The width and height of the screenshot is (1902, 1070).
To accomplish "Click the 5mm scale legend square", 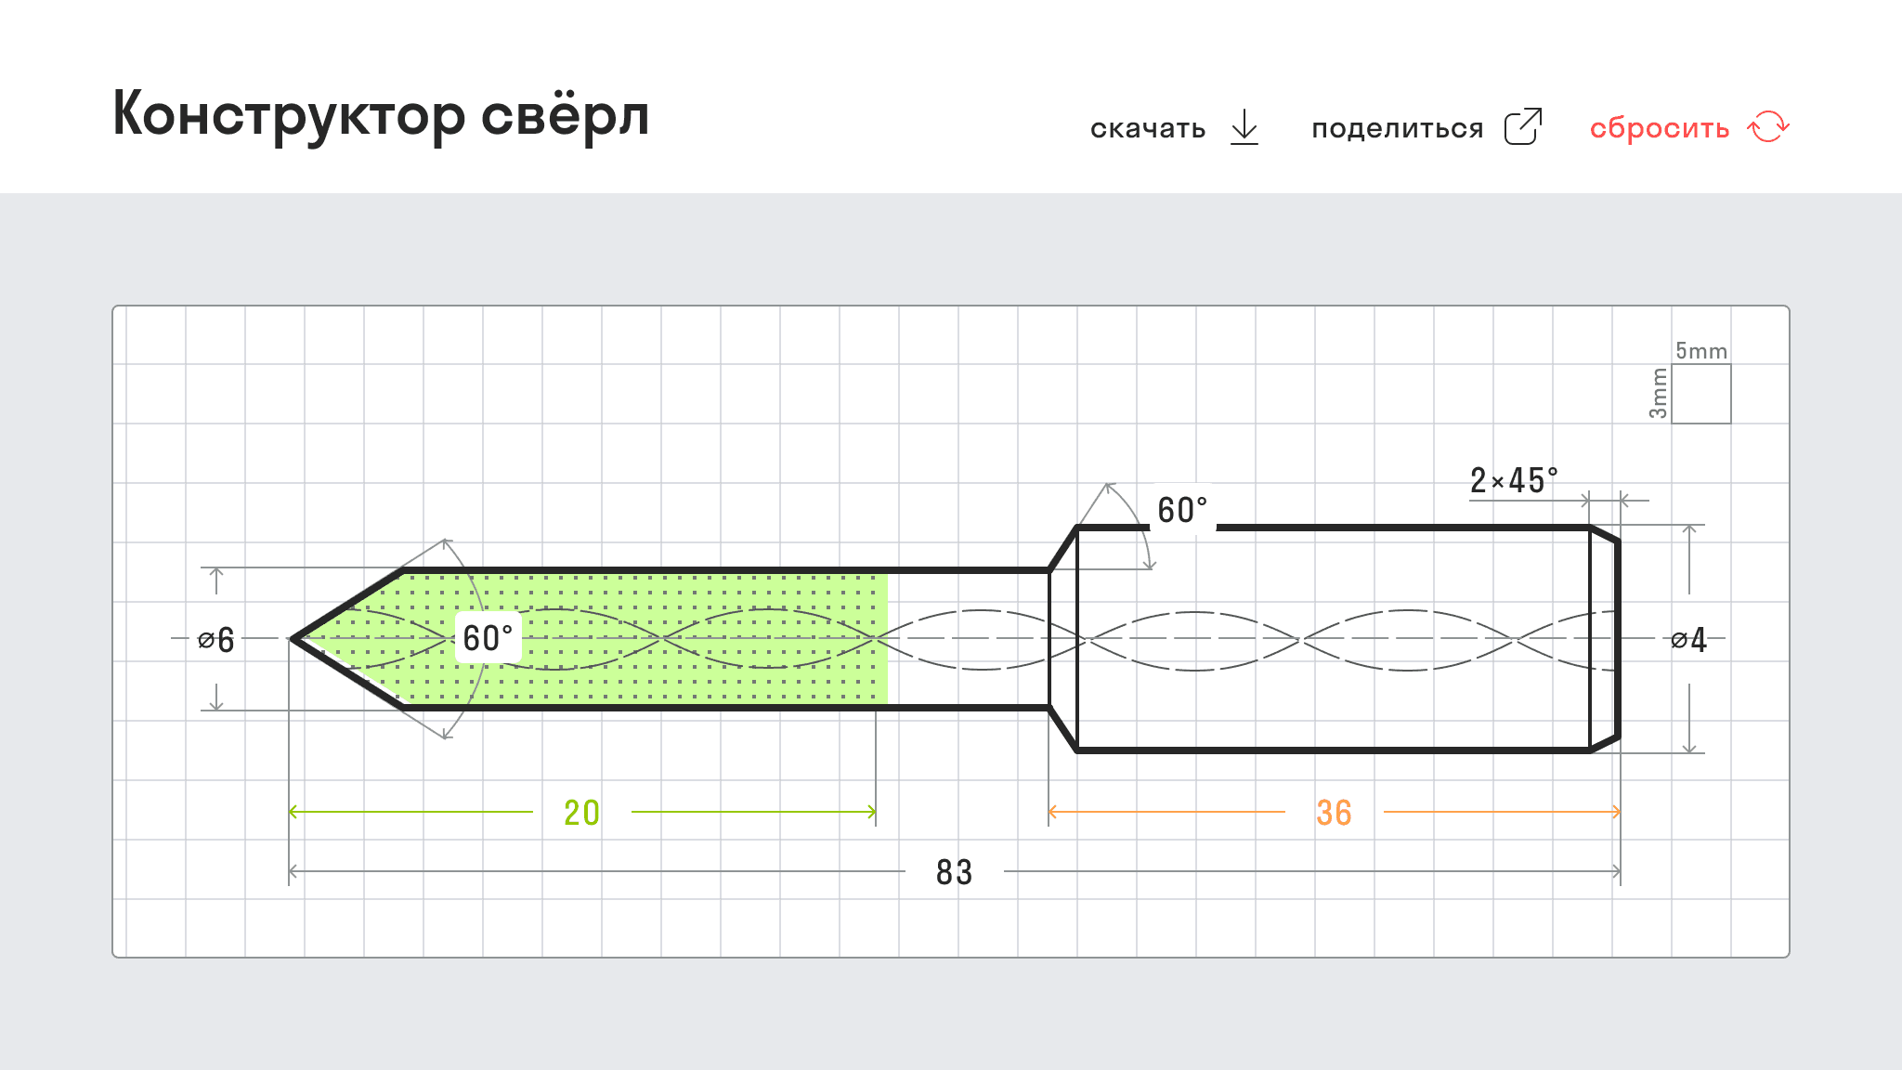I will tap(1701, 394).
